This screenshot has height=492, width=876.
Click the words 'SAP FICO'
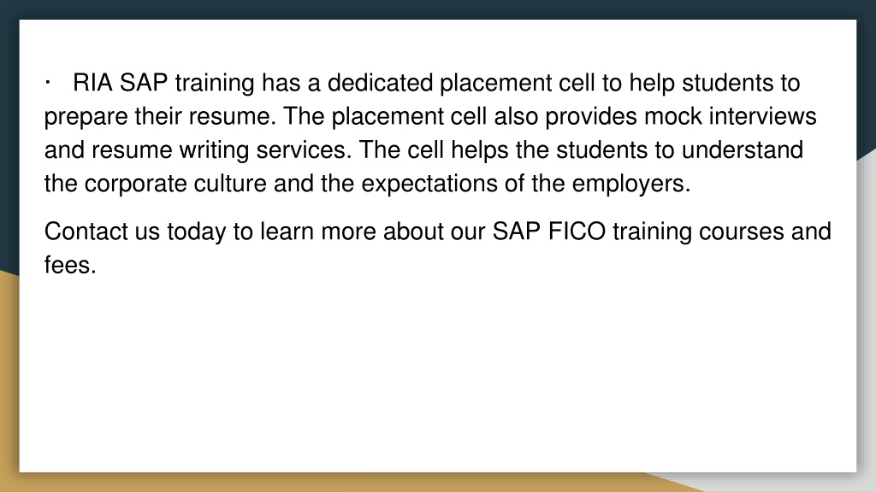[548, 231]
